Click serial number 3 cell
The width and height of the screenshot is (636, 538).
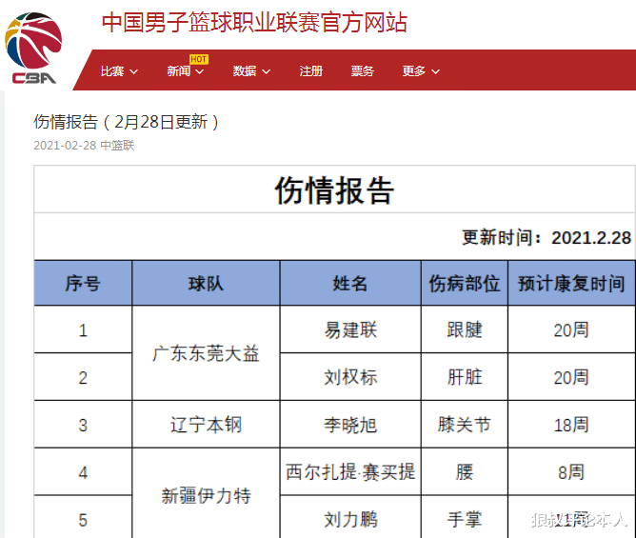83,425
